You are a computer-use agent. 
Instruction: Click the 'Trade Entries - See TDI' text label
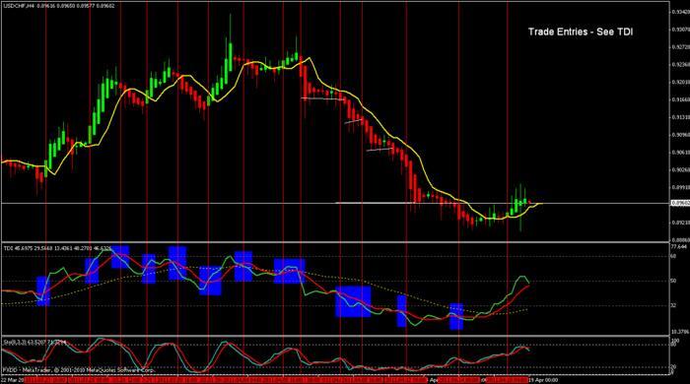coord(580,32)
